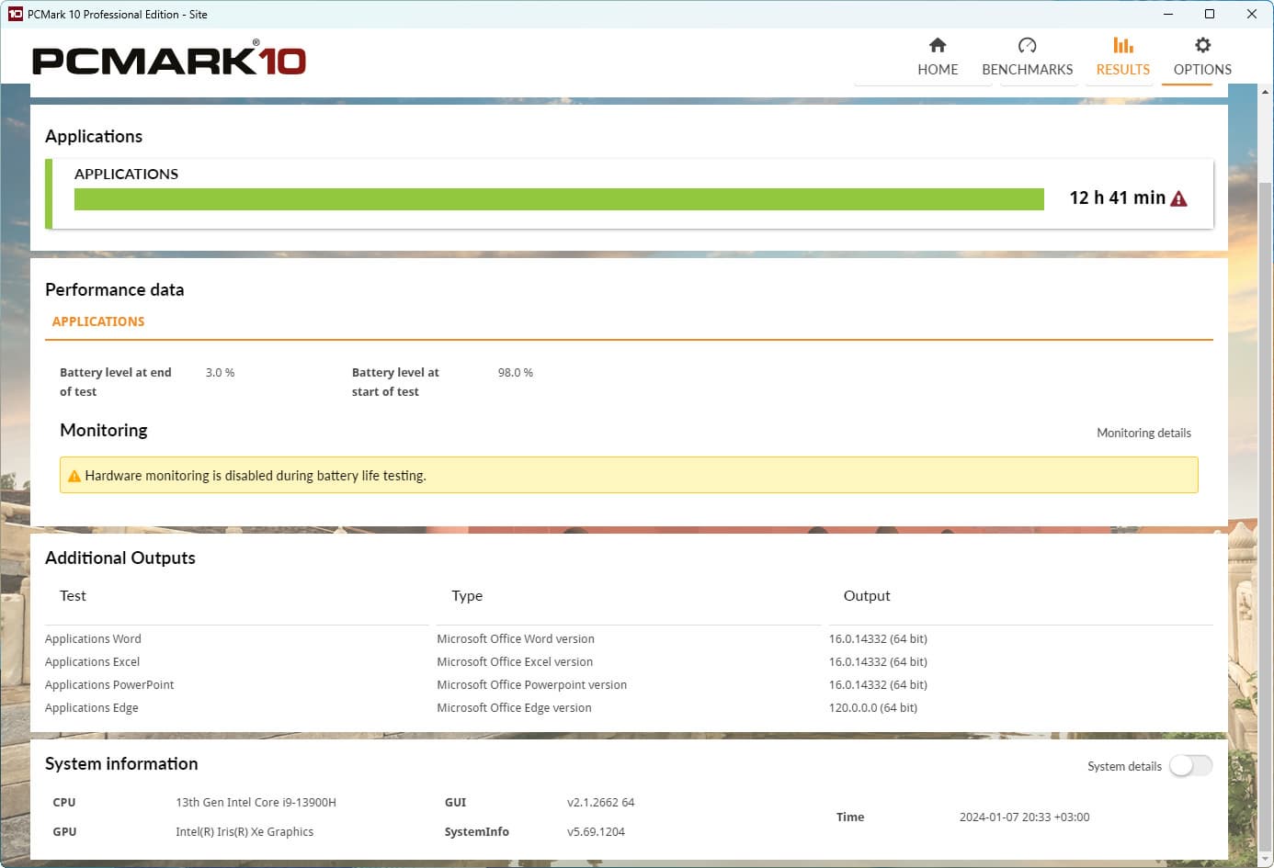Click the '98.0 %' battery start value
Viewport: 1274px width, 868px height.
[515, 373]
